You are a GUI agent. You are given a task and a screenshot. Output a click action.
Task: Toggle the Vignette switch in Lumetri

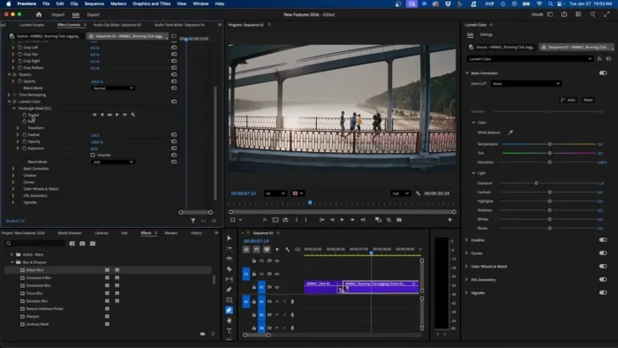point(603,293)
